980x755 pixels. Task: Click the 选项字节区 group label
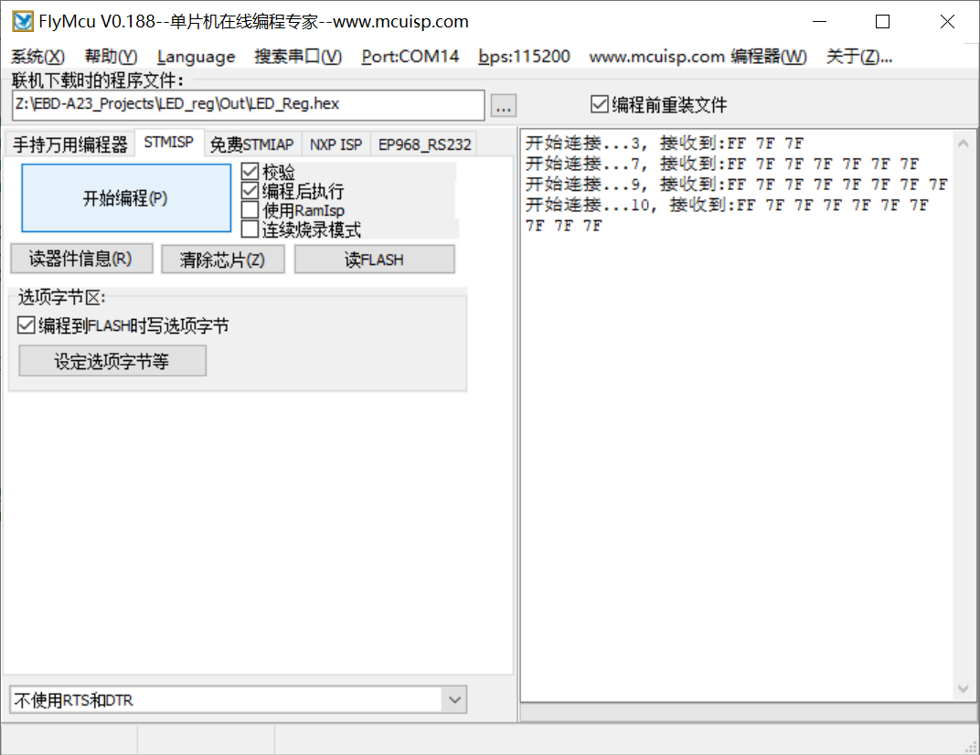62,297
